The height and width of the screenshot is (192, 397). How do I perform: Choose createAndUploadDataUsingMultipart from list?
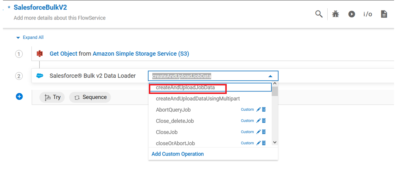tap(198, 98)
